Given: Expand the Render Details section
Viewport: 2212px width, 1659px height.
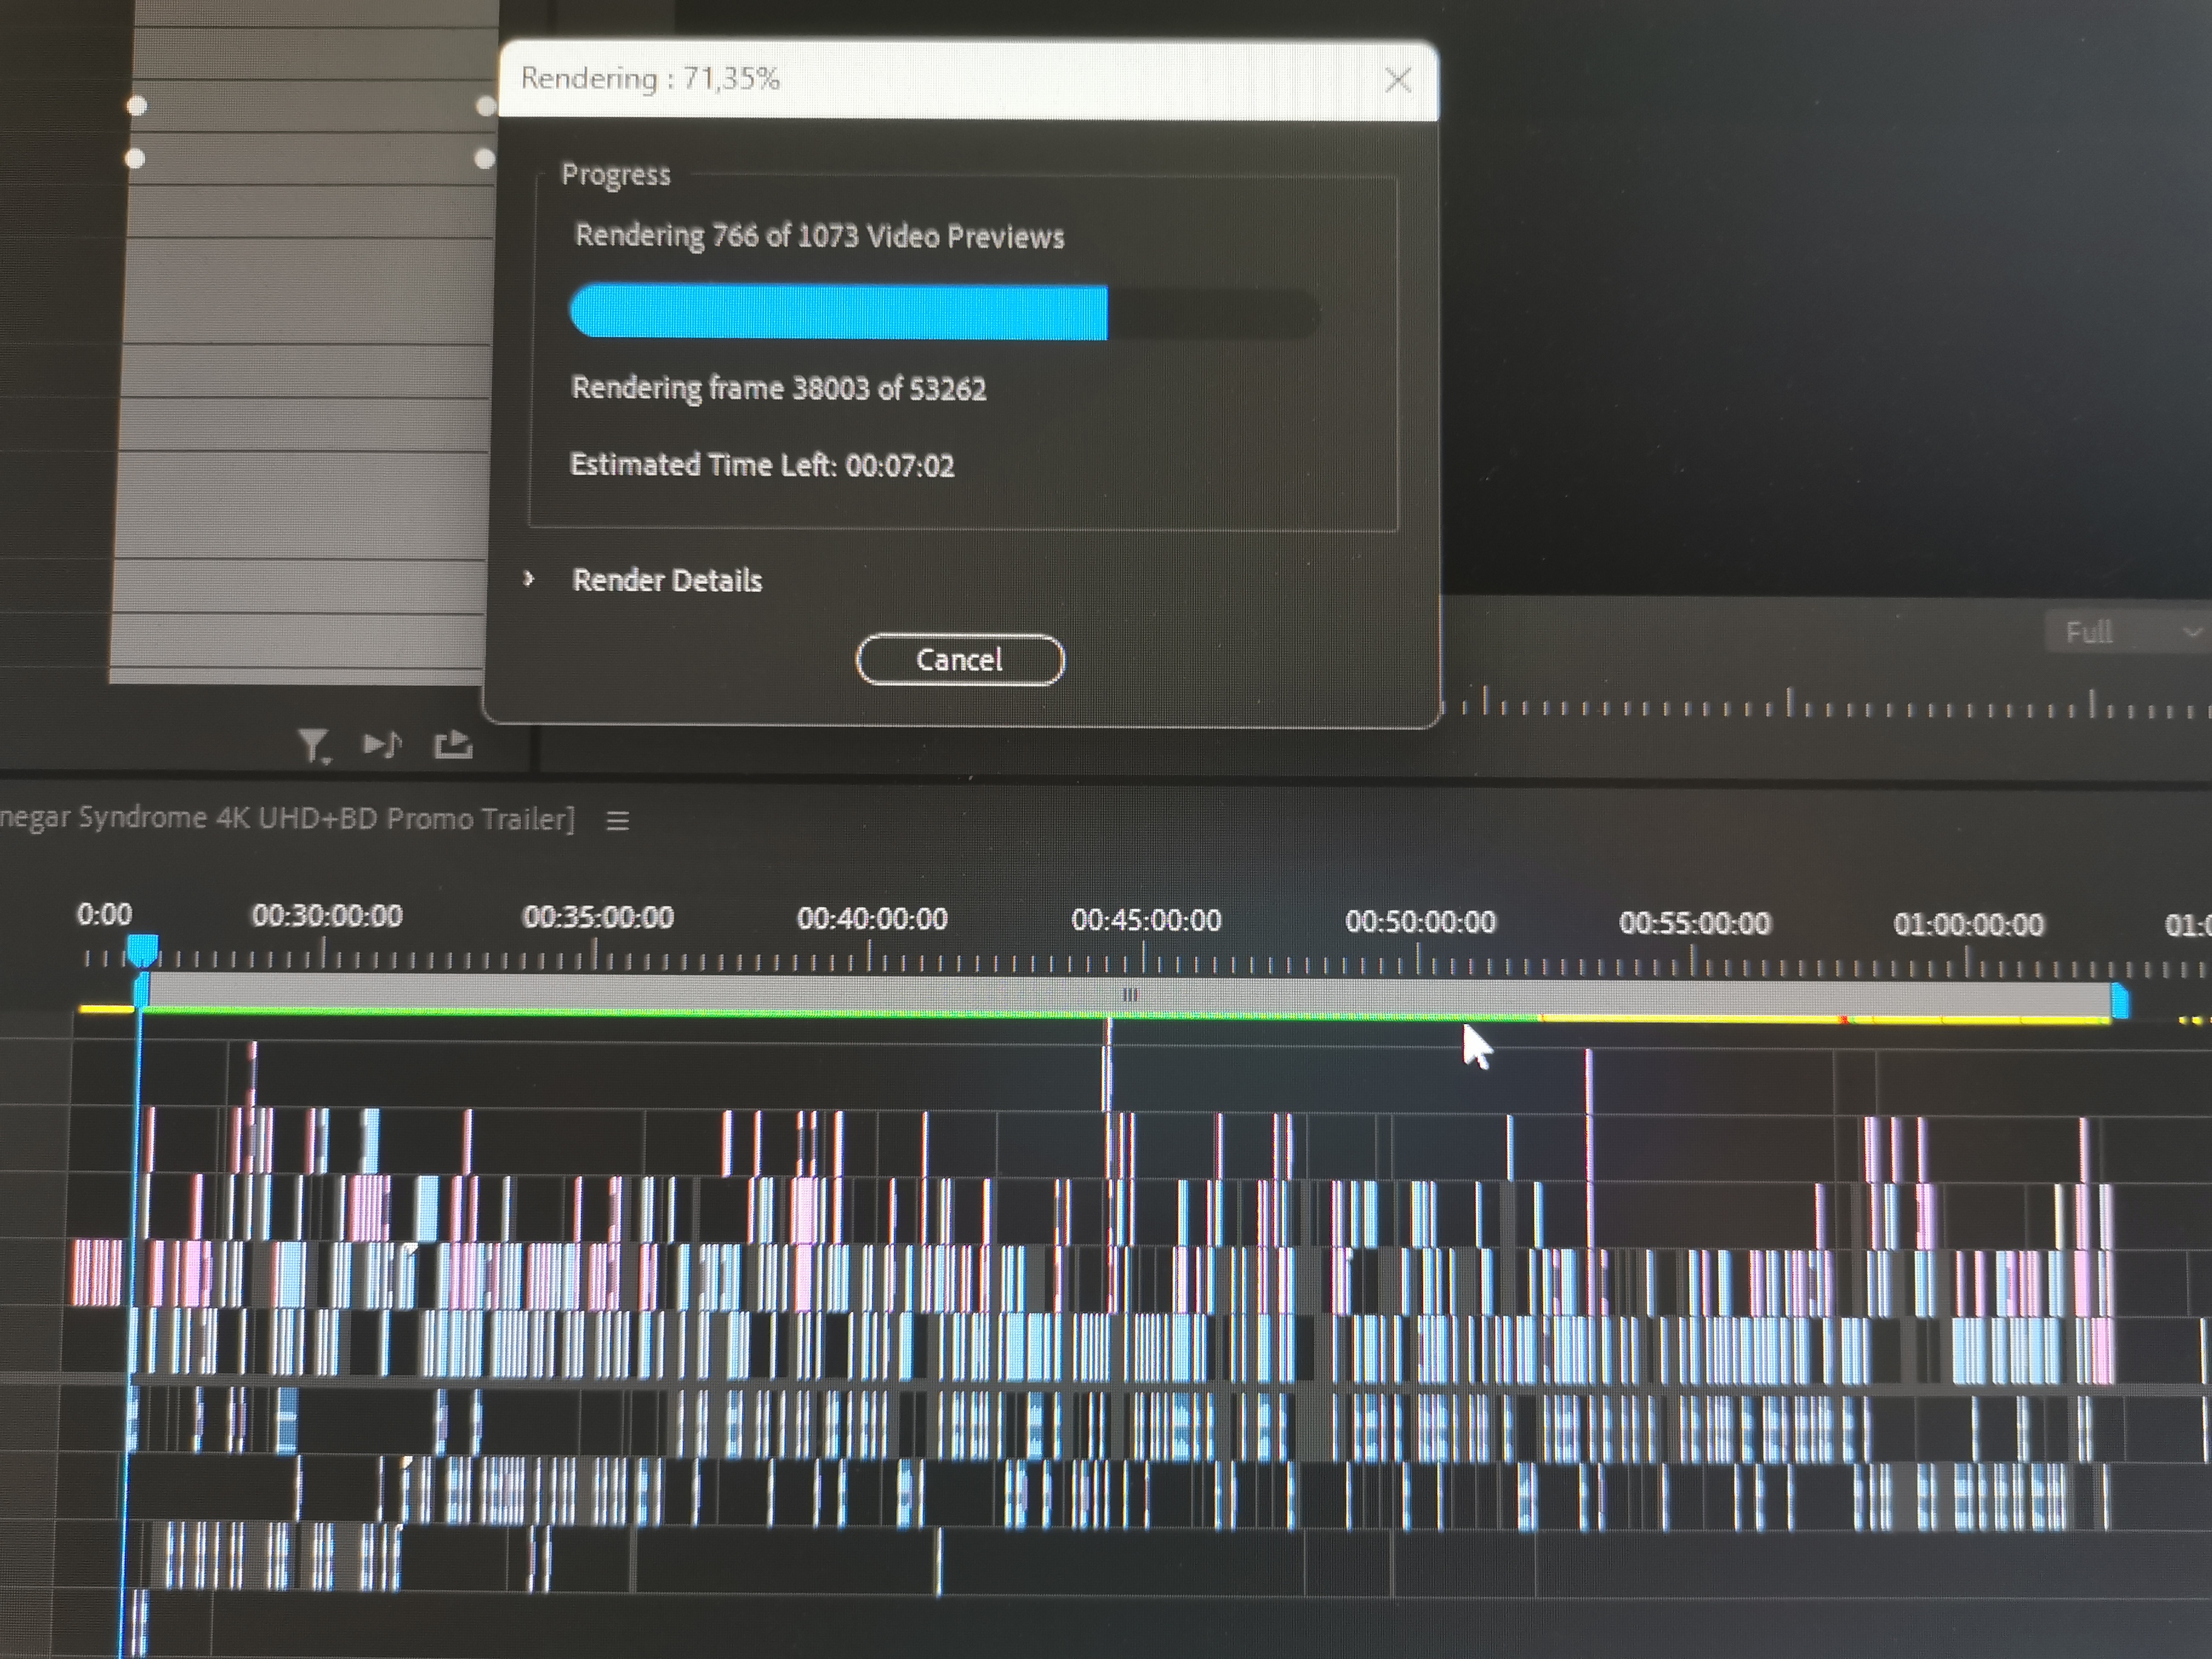Looking at the screenshot, I should pos(529,579).
